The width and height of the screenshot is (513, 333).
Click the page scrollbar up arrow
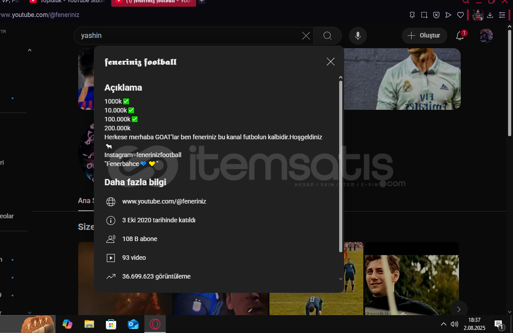pos(509,27)
